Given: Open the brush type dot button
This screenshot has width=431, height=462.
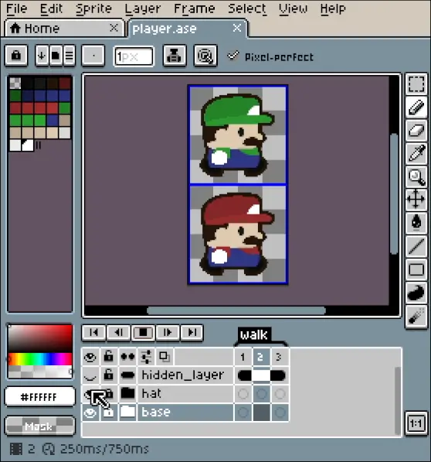Looking at the screenshot, I should [93, 56].
